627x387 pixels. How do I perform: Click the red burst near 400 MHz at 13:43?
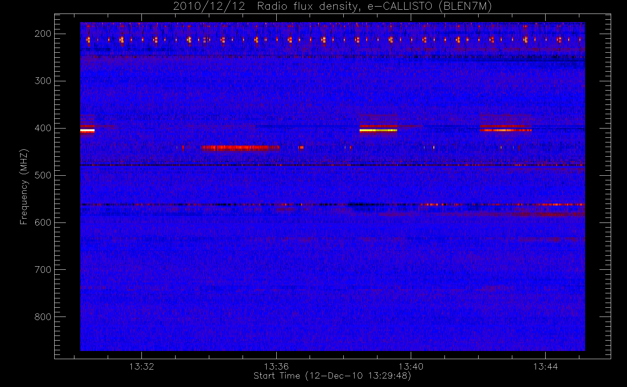tap(505, 130)
